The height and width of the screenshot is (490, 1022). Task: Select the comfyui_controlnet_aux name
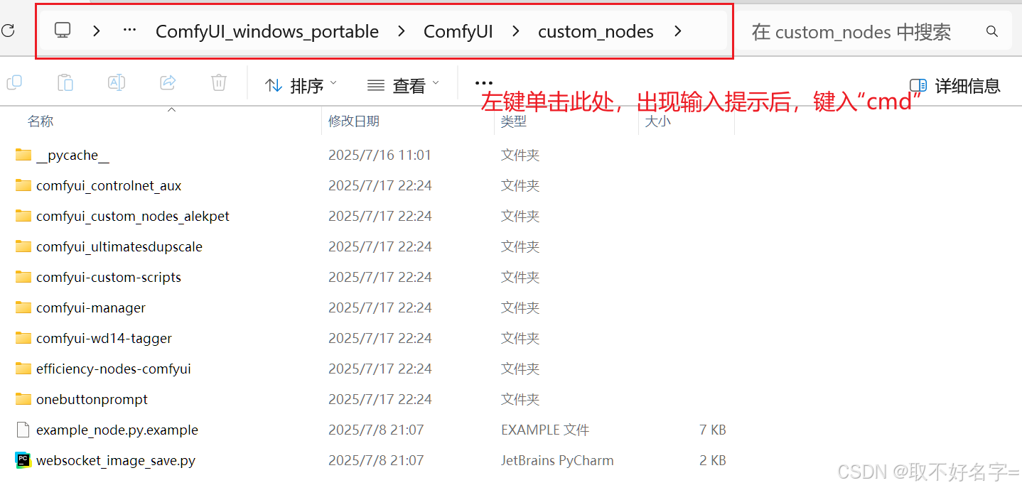[109, 186]
